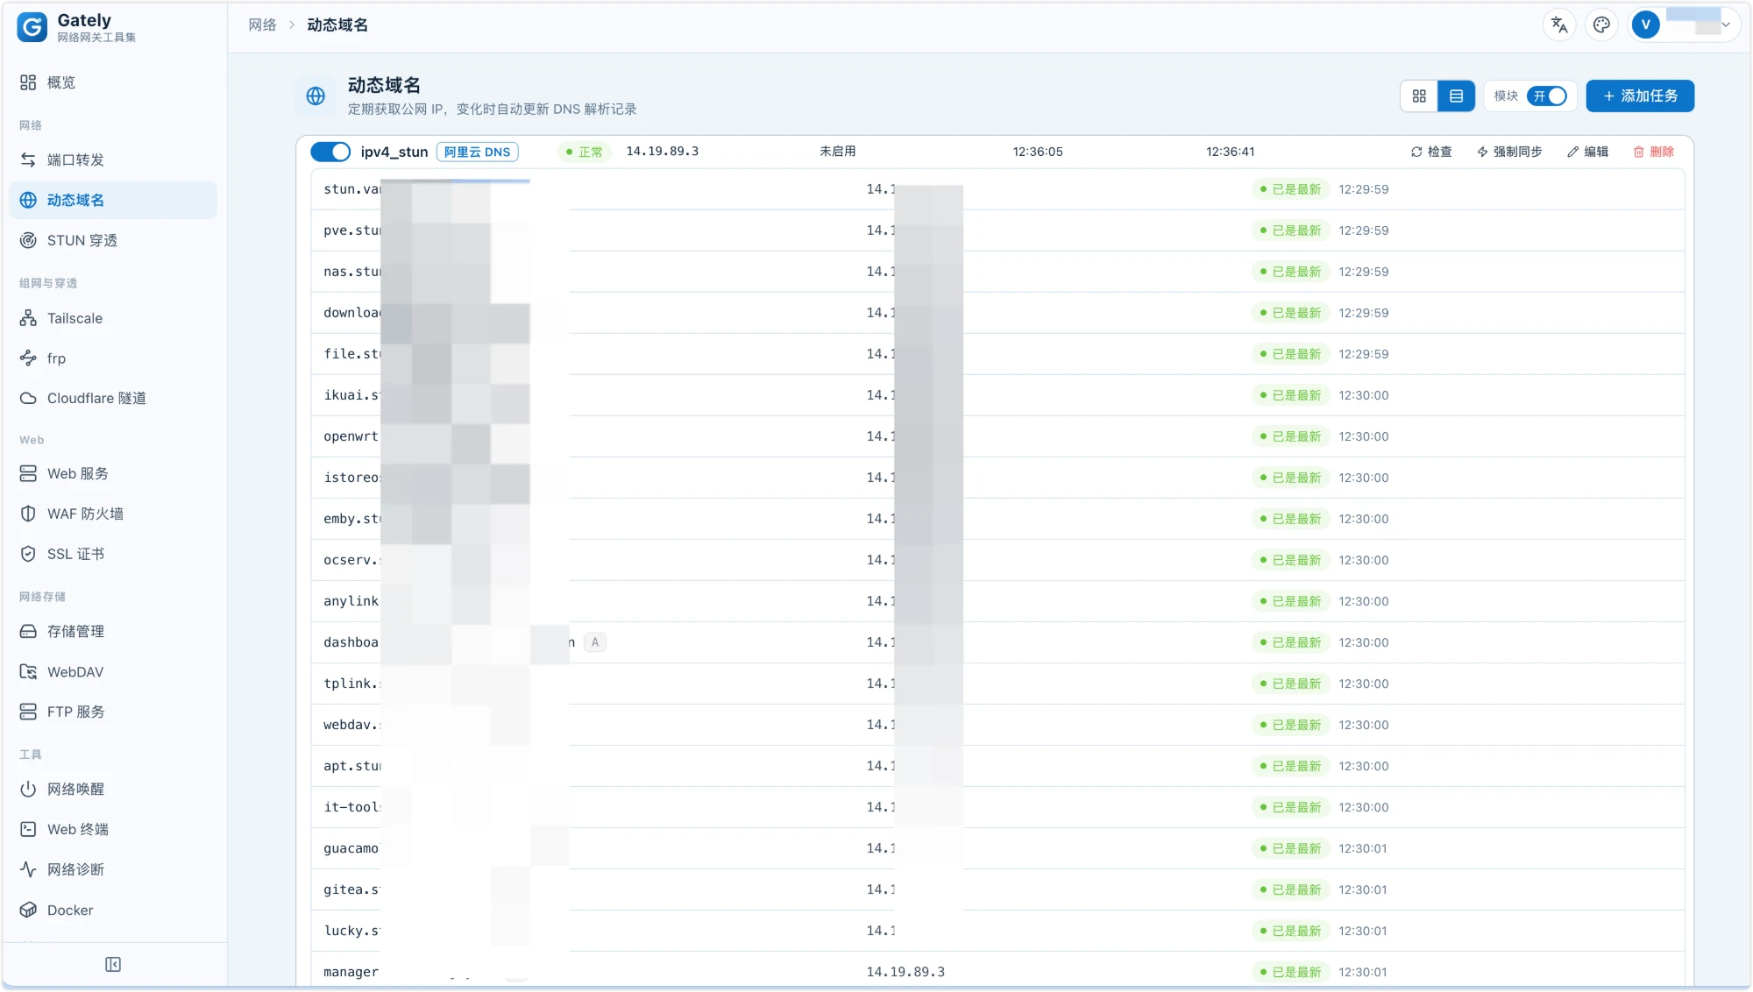Open frp page
Viewport: 1753px width, 992px height.
[x=113, y=358]
